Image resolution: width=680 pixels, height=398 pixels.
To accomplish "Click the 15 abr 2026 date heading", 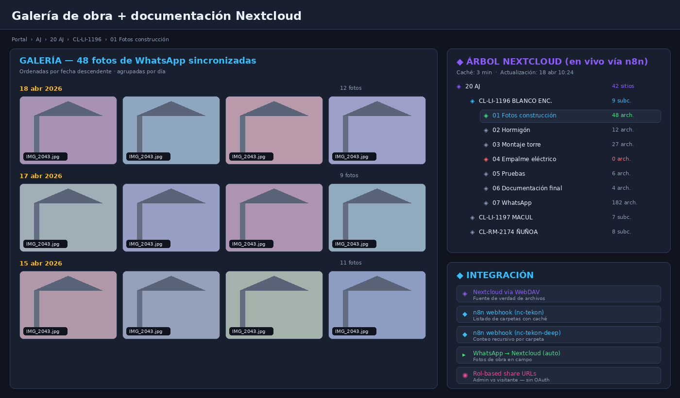I will click(x=41, y=264).
